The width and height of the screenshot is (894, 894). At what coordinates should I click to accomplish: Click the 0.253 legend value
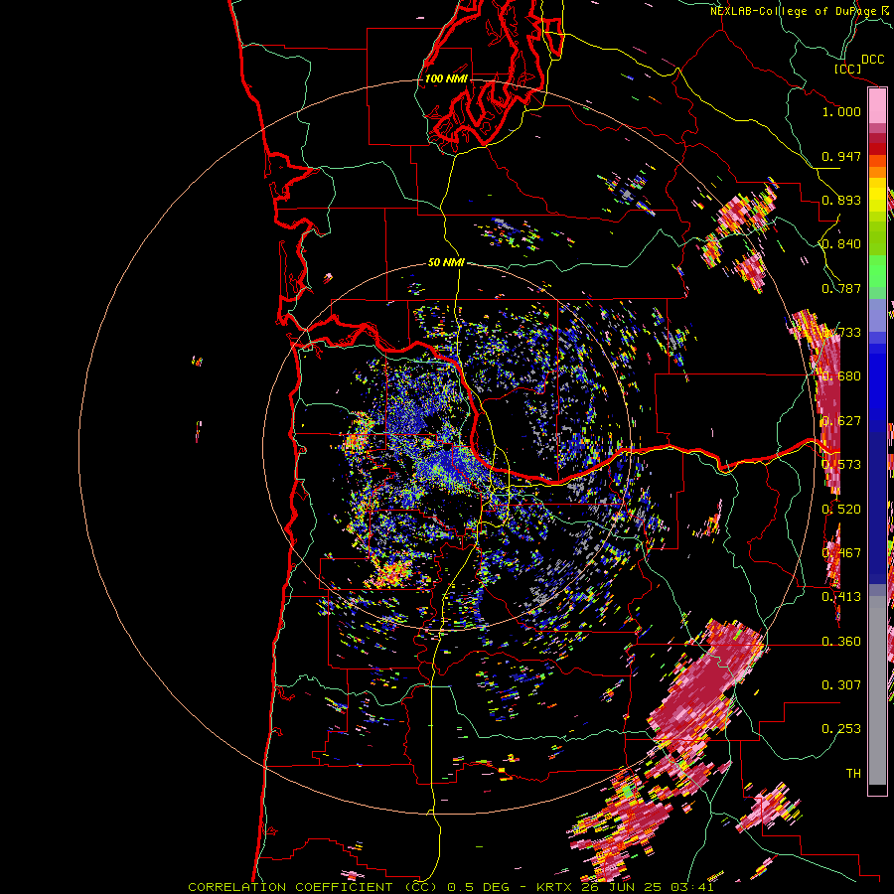[841, 729]
